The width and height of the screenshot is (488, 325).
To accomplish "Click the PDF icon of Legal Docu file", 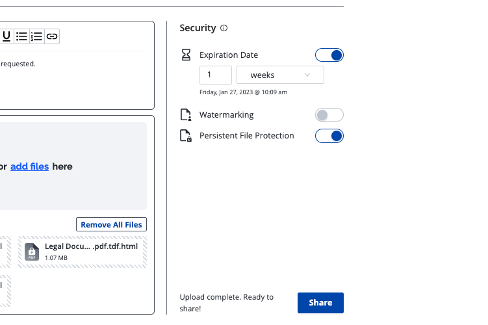I will [x=32, y=252].
